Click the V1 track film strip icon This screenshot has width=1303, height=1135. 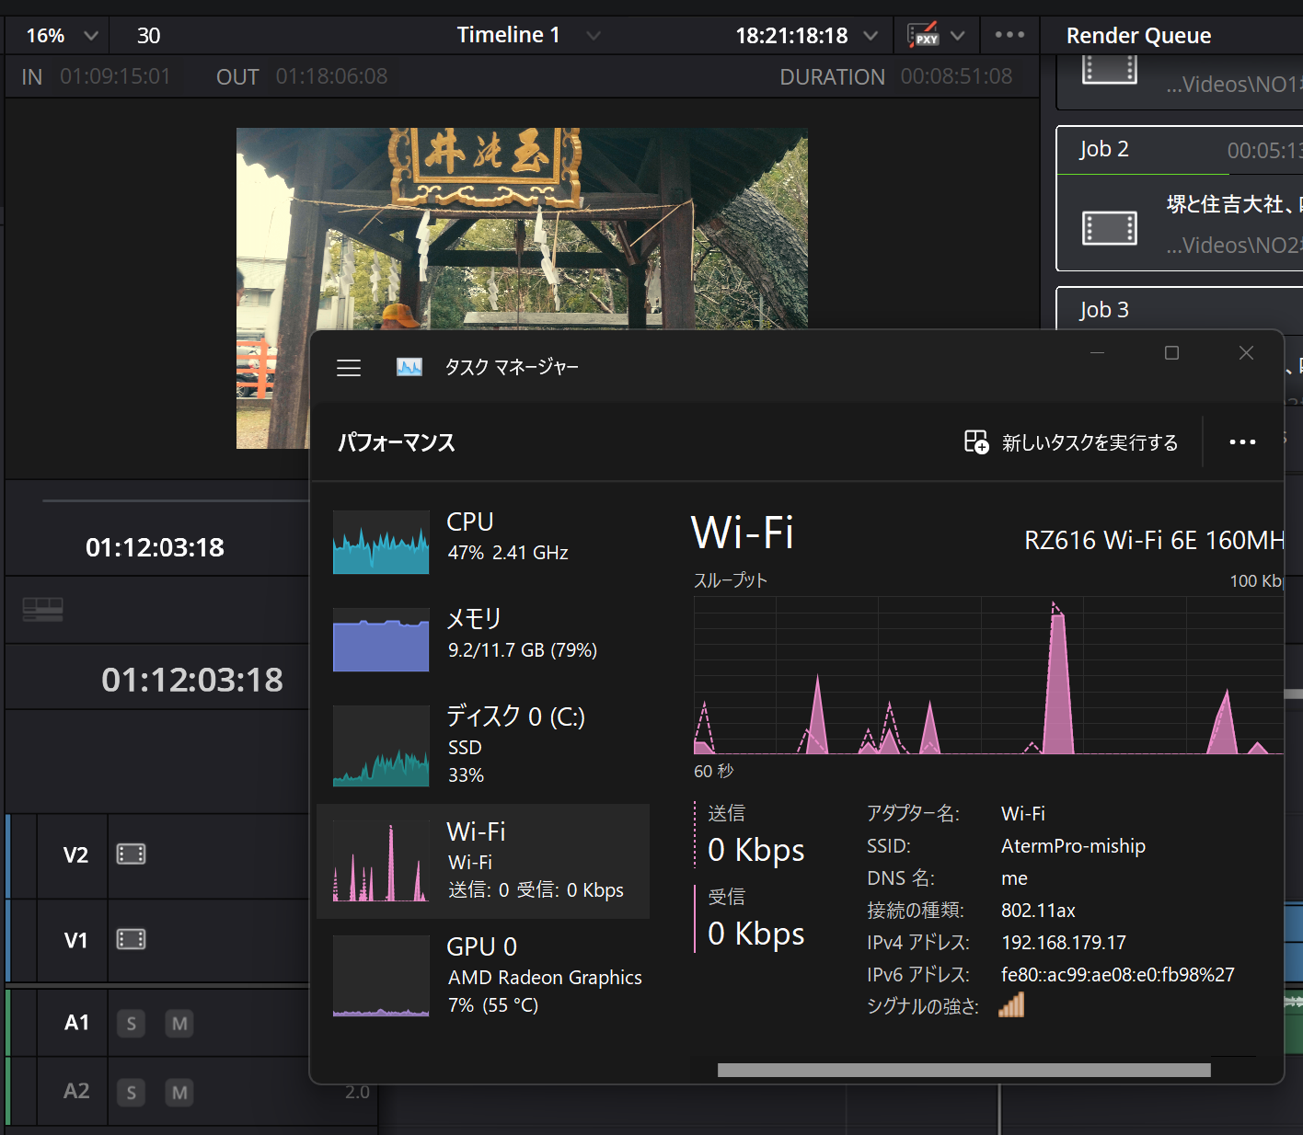click(x=131, y=939)
